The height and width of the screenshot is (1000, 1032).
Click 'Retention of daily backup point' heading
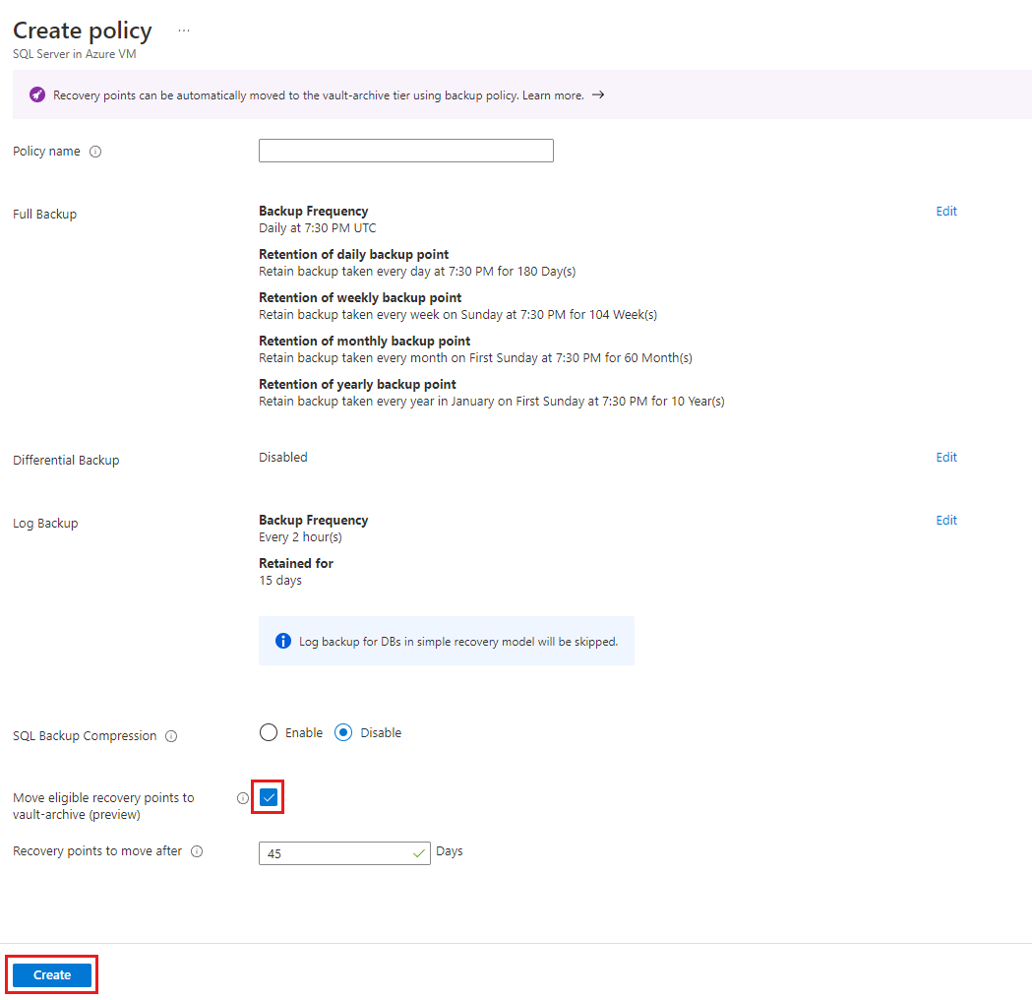point(353,254)
